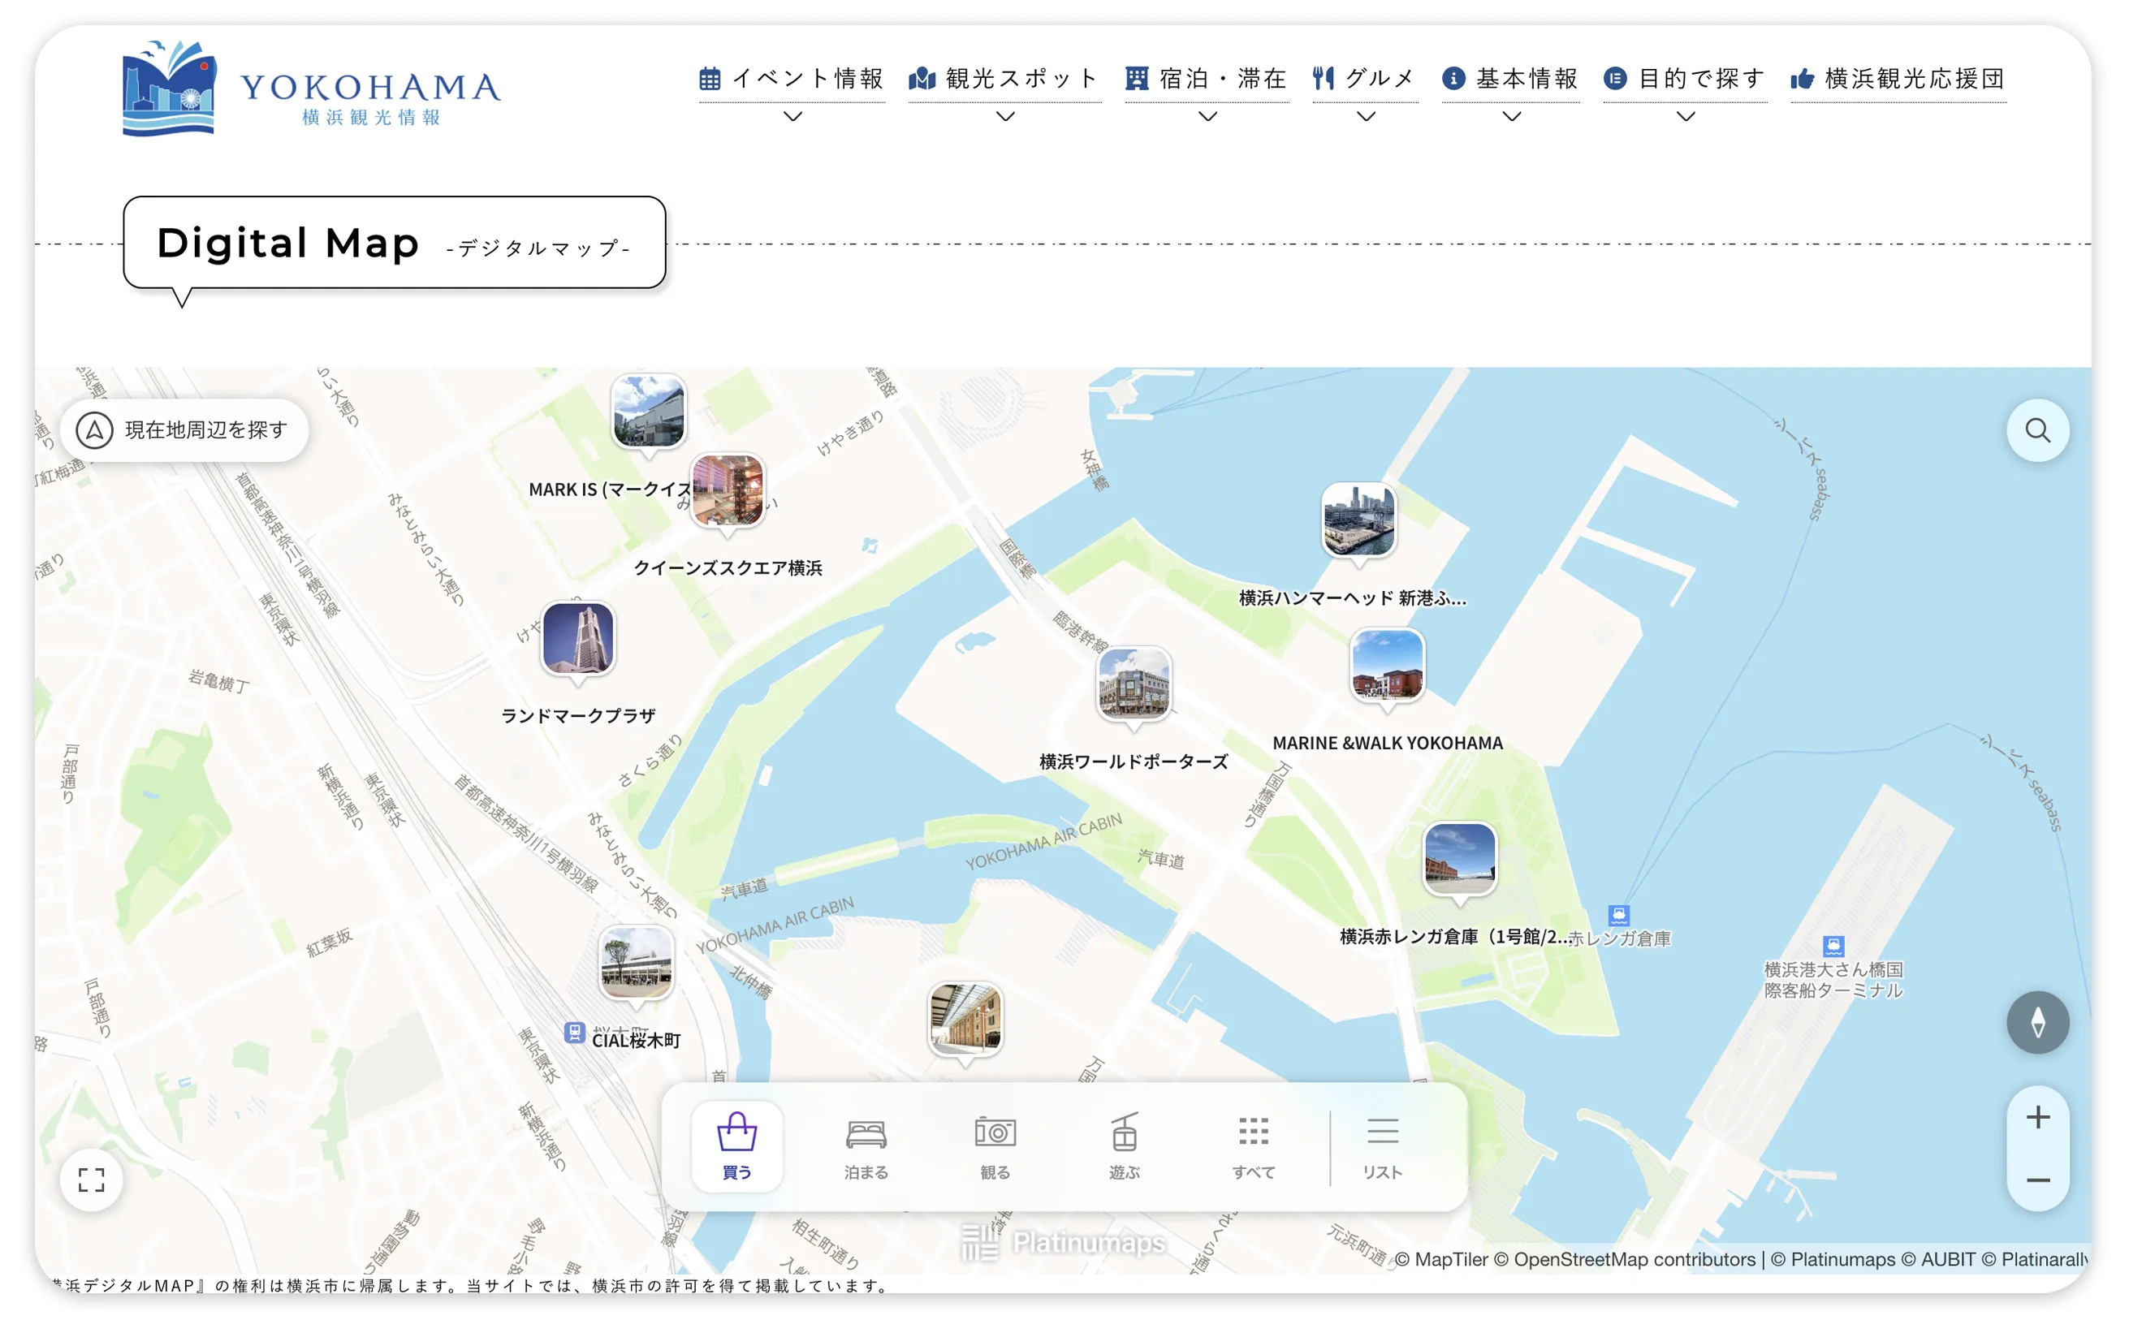Open リスト list view
Image resolution: width=2129 pixels, height=1320 pixels.
pos(1382,1146)
